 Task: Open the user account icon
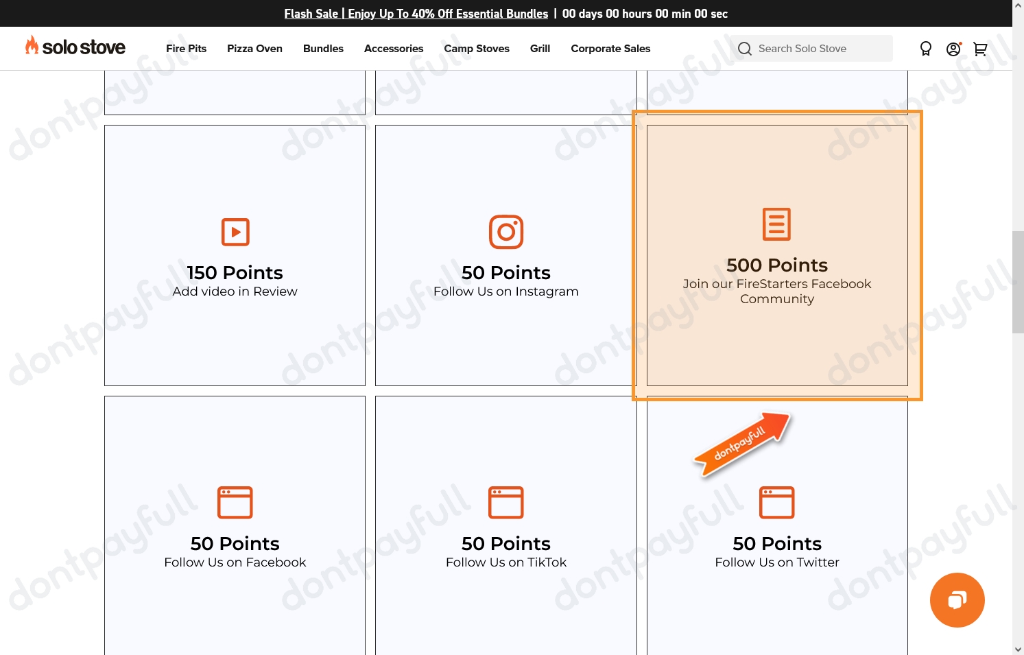[x=953, y=49]
